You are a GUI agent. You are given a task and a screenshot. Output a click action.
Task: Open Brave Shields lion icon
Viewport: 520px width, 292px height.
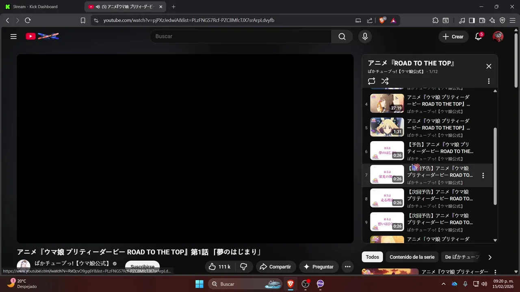(x=382, y=20)
